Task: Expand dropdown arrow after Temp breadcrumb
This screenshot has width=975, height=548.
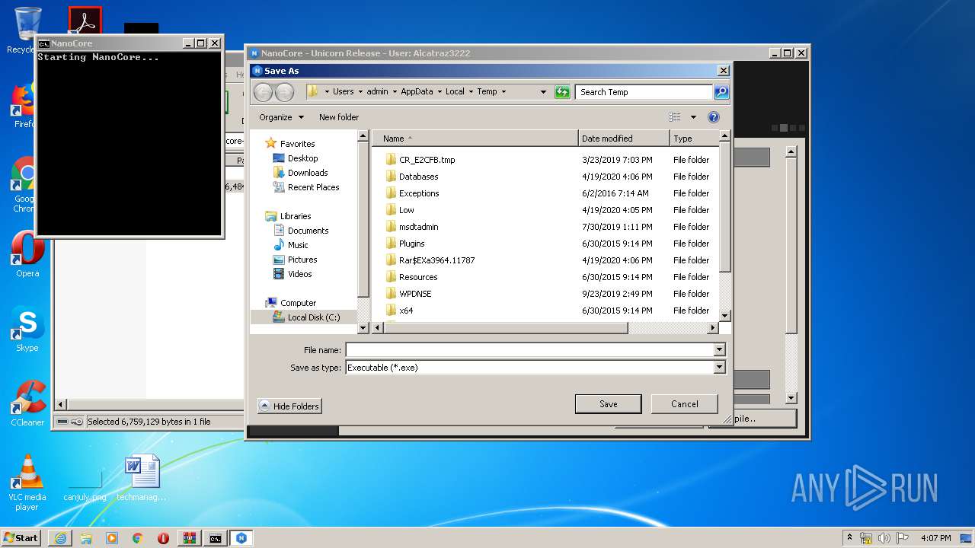Action: point(503,92)
